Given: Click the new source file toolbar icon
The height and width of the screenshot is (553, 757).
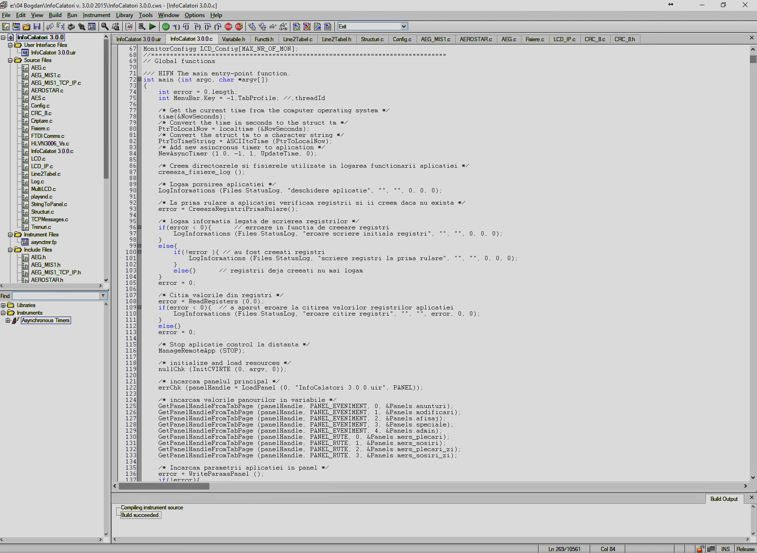Looking at the screenshot, I should coord(6,27).
